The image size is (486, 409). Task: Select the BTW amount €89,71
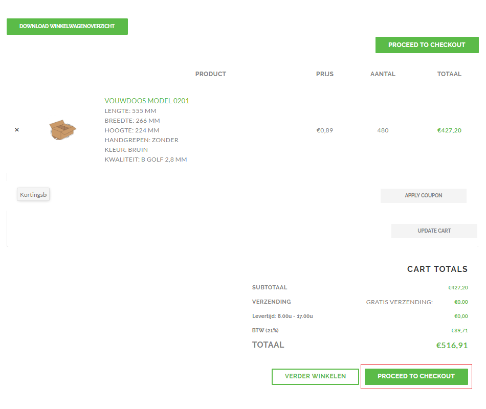point(459,331)
